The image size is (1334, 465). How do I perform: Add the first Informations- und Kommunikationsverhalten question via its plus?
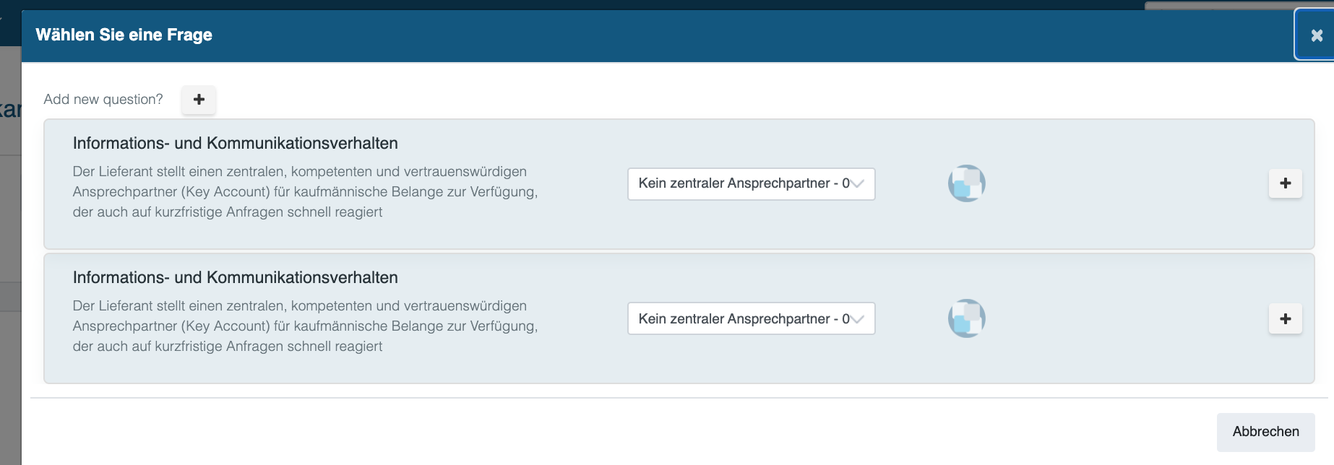tap(1286, 183)
